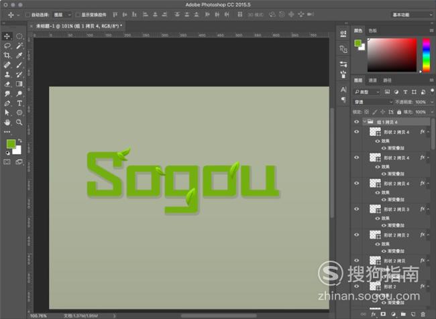Image resolution: width=436 pixels, height=319 pixels.
Task: Open the 基本功能 workspace dropdown
Action: (x=412, y=15)
